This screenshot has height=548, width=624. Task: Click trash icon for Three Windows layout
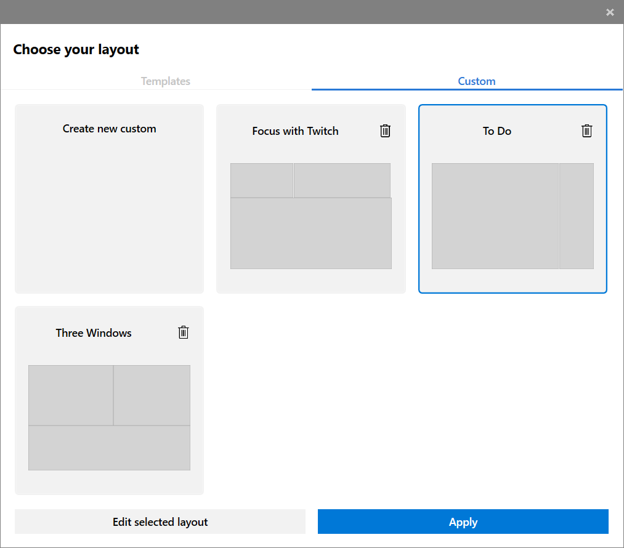[183, 332]
